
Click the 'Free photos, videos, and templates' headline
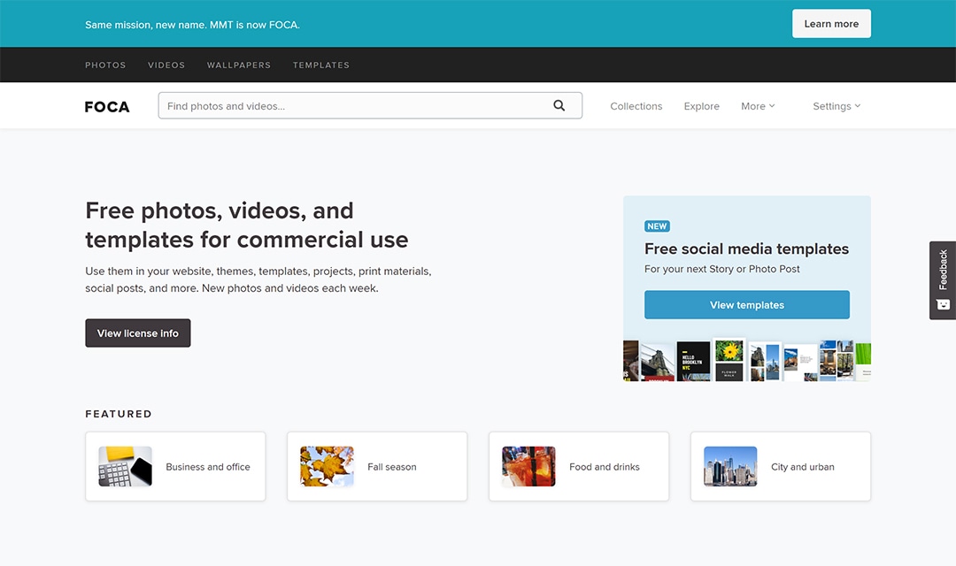click(247, 225)
